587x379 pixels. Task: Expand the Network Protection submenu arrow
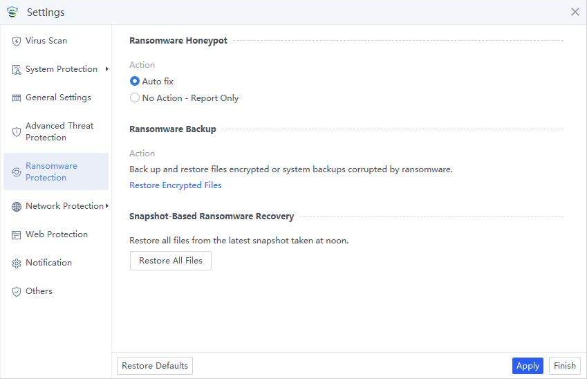tap(107, 206)
